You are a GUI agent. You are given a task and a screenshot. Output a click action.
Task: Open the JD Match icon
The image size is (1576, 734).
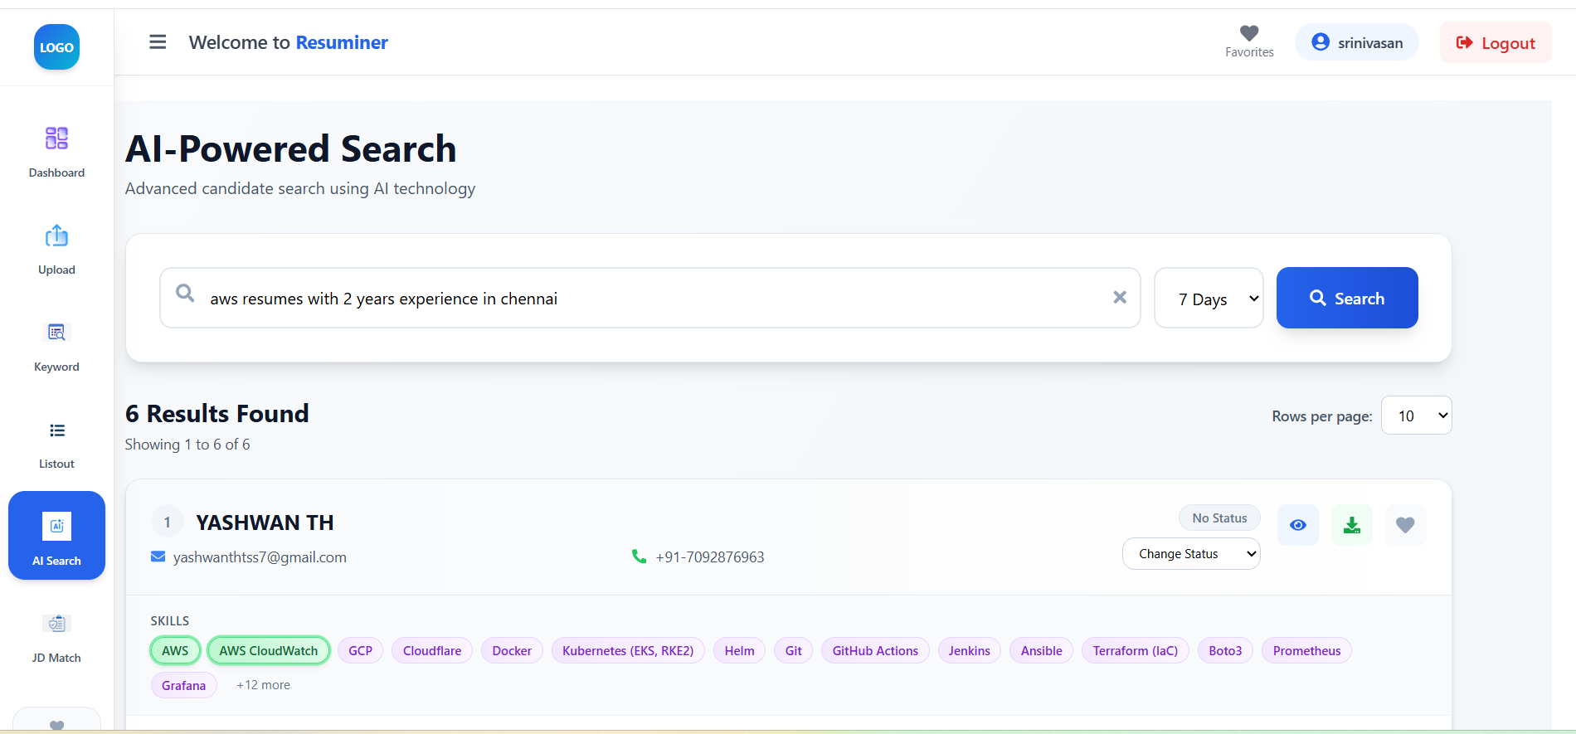pyautogui.click(x=56, y=623)
